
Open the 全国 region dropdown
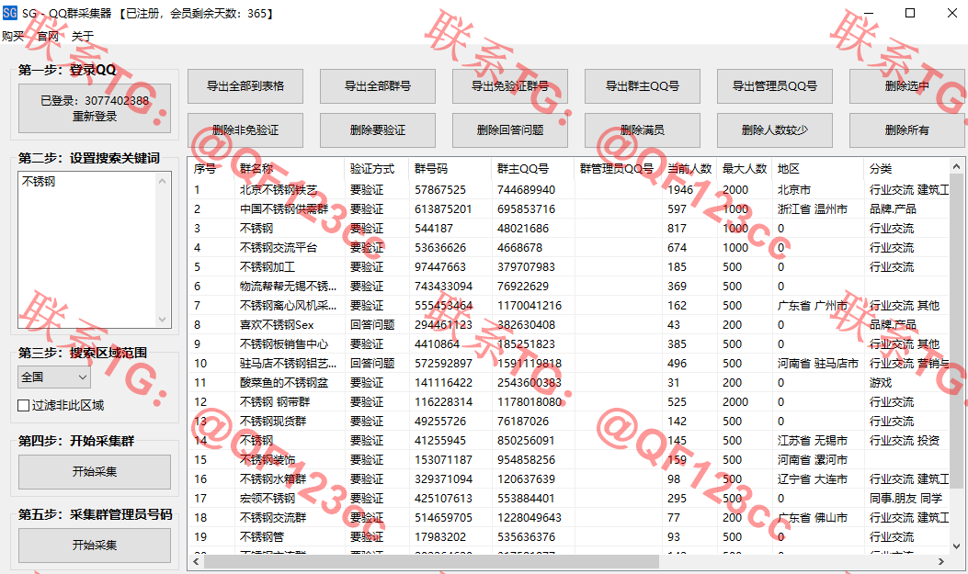point(53,377)
